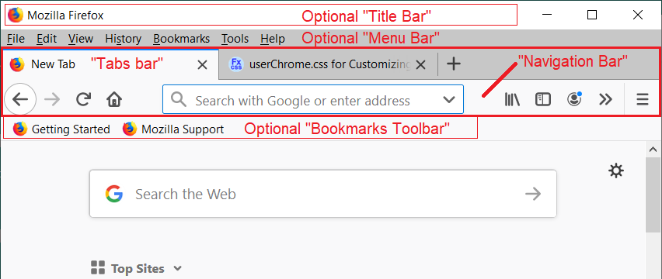Click the Search the Web field
This screenshot has height=279, width=662.
[322, 194]
